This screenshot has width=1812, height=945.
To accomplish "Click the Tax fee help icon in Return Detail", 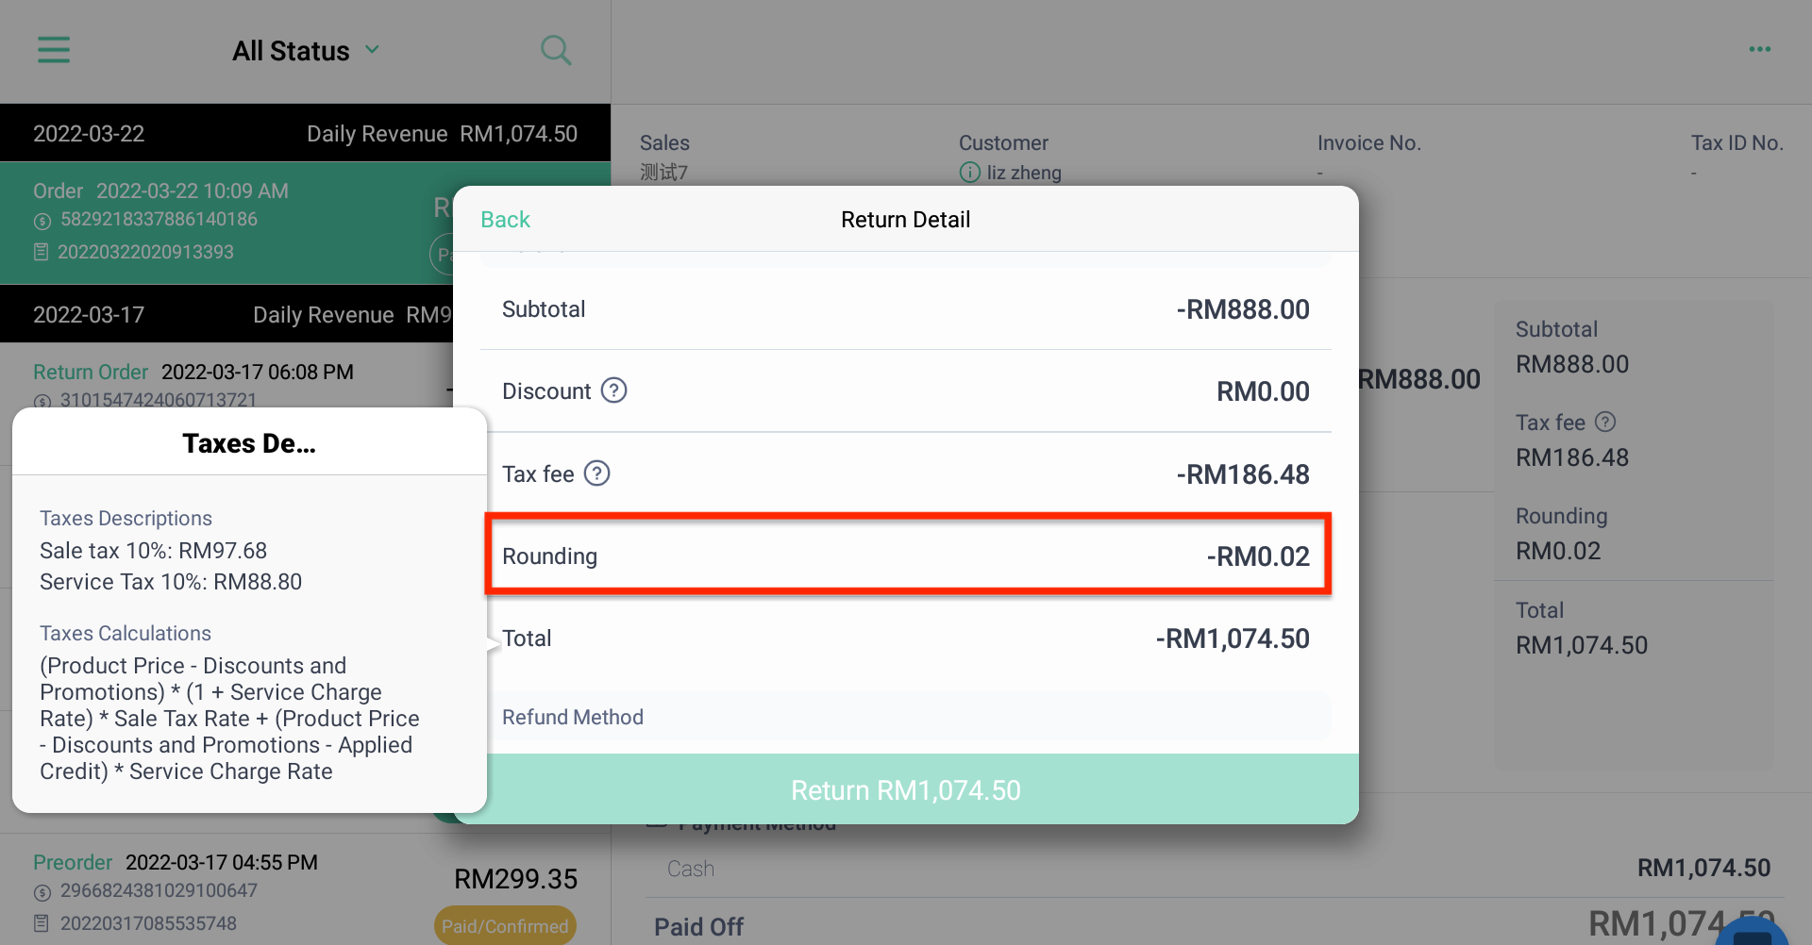I will (597, 473).
